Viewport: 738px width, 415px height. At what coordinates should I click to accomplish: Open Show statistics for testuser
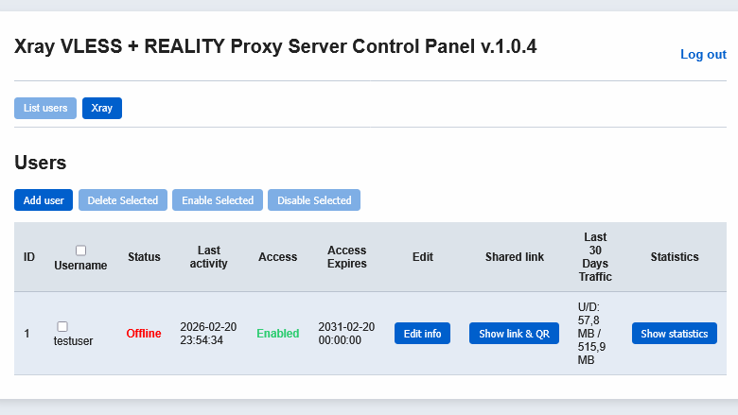pyautogui.click(x=674, y=334)
